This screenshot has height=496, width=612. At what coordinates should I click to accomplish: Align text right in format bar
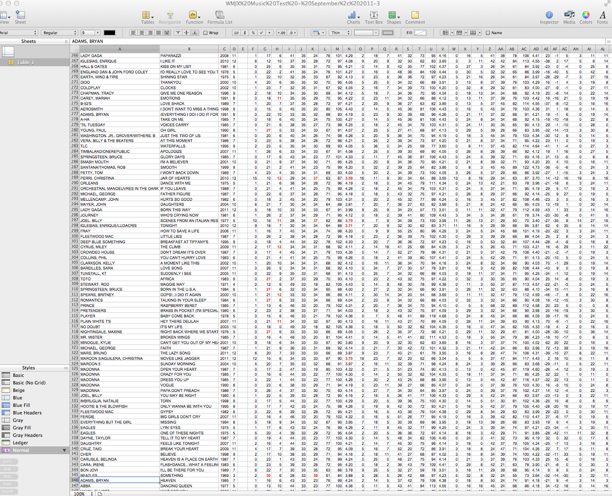(150, 32)
